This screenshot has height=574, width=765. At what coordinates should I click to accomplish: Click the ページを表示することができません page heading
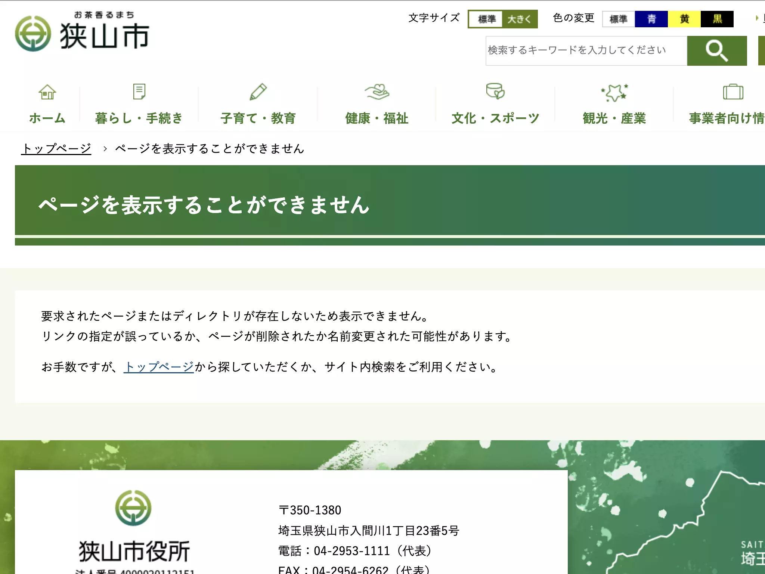coord(204,205)
